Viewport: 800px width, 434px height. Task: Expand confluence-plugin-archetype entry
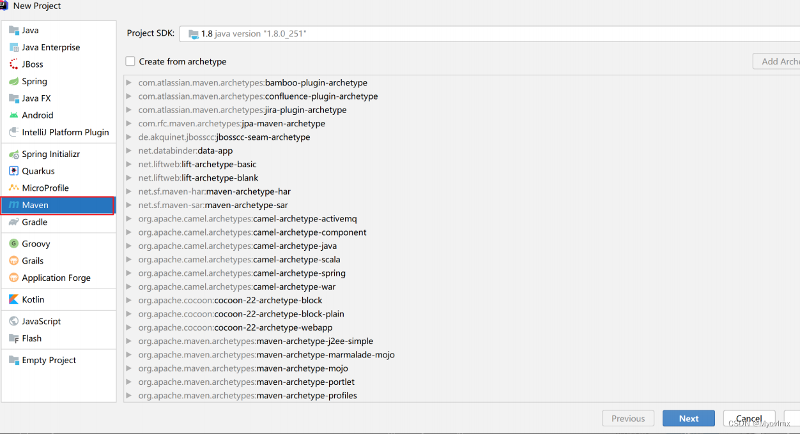(x=129, y=96)
